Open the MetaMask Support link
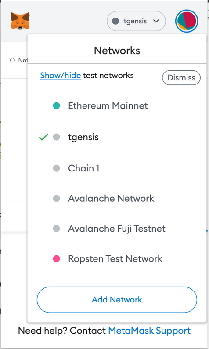This screenshot has height=349, width=209. pyautogui.click(x=149, y=331)
